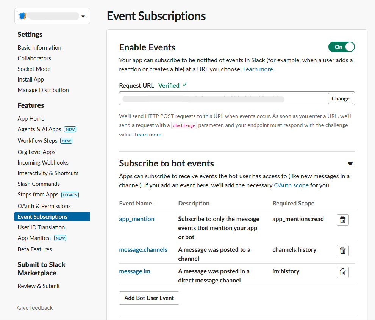Open the app_mention event link

[x=137, y=219]
